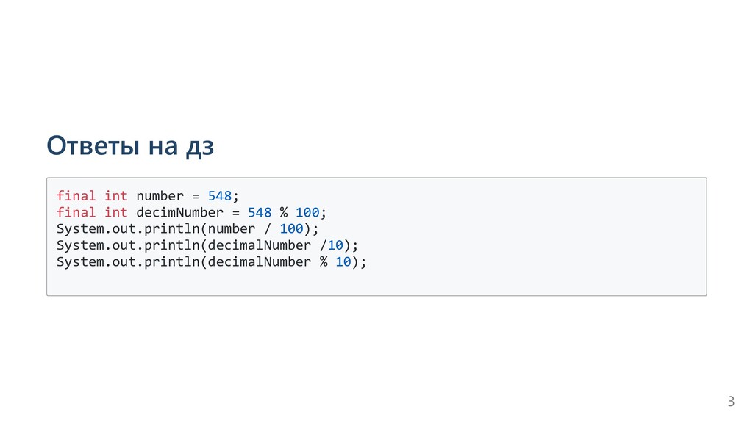
Task: Click the % operator before 100
Action: (x=284, y=212)
